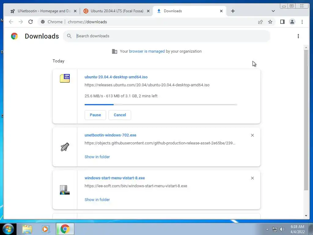Click the scrollbar up arrow
This screenshot has width=313, height=235.
[306, 47]
